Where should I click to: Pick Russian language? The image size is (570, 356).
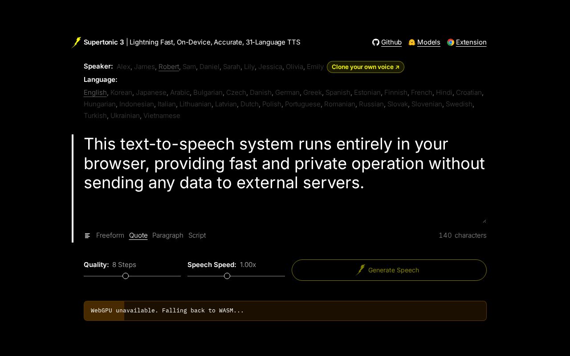371,104
